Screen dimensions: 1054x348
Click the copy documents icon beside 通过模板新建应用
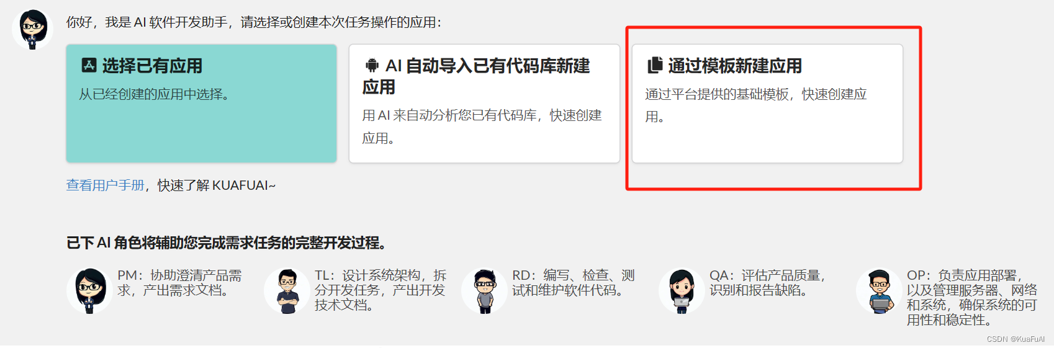655,65
